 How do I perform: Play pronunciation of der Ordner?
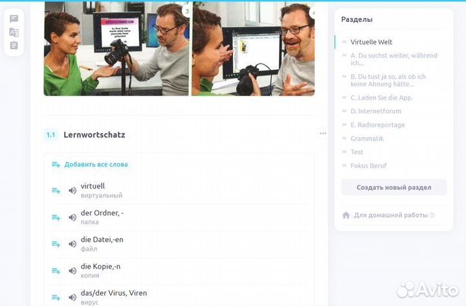click(72, 218)
